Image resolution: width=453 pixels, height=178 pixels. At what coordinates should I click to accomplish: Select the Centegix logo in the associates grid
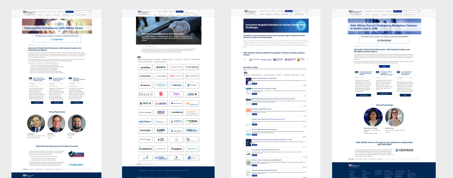point(146,76)
